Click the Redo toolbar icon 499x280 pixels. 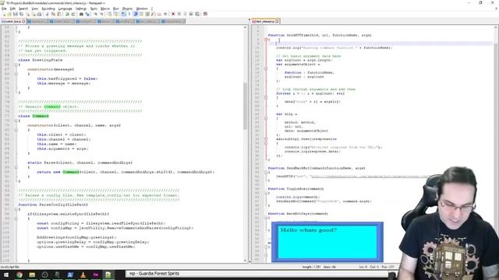pos(73,14)
